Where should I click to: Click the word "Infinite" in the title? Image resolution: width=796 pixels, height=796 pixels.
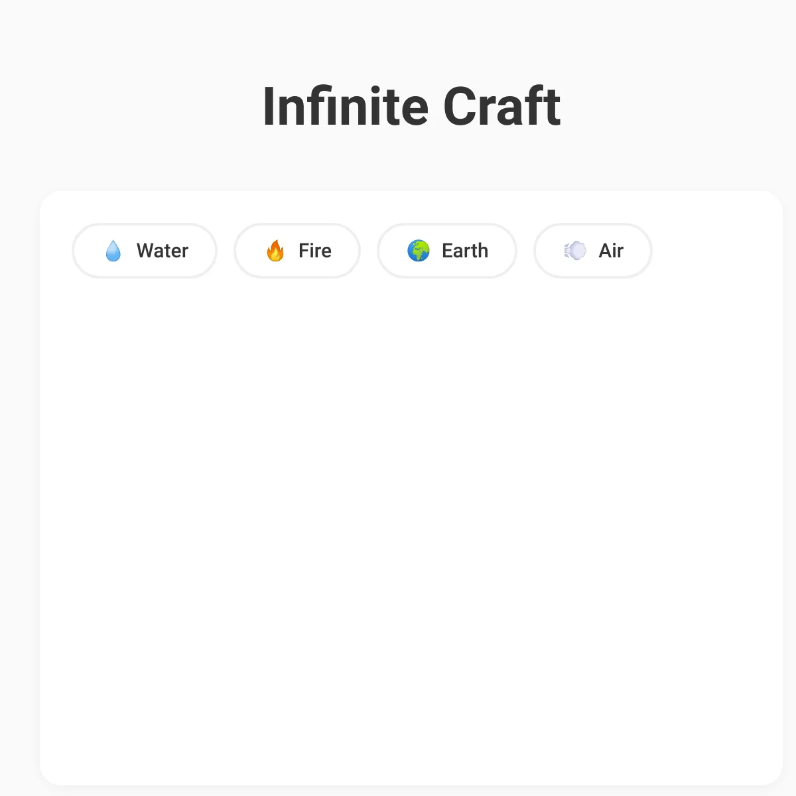pos(346,106)
